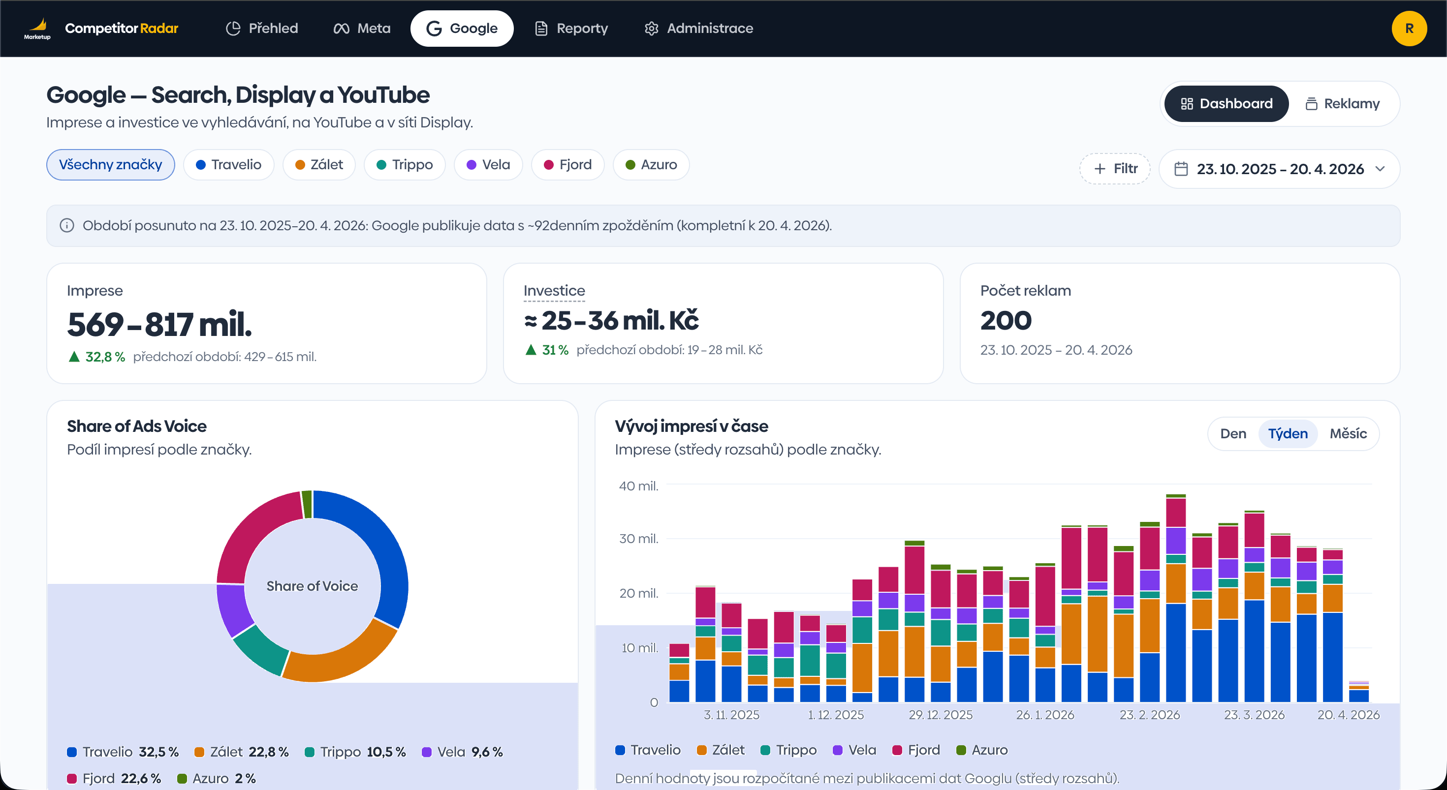
Task: Click the Meta infinity logo icon
Action: tap(341, 28)
